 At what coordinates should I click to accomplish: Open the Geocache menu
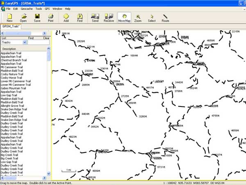tap(27, 9)
